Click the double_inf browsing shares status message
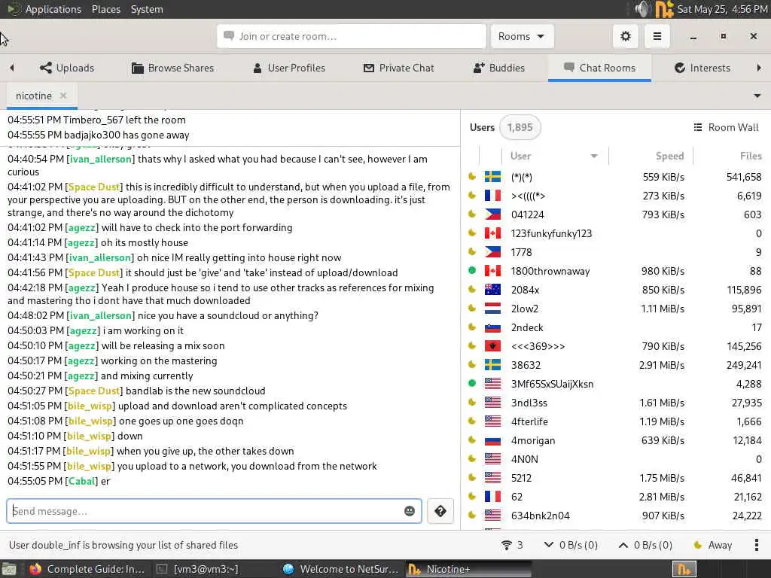The image size is (771, 578). click(x=123, y=545)
